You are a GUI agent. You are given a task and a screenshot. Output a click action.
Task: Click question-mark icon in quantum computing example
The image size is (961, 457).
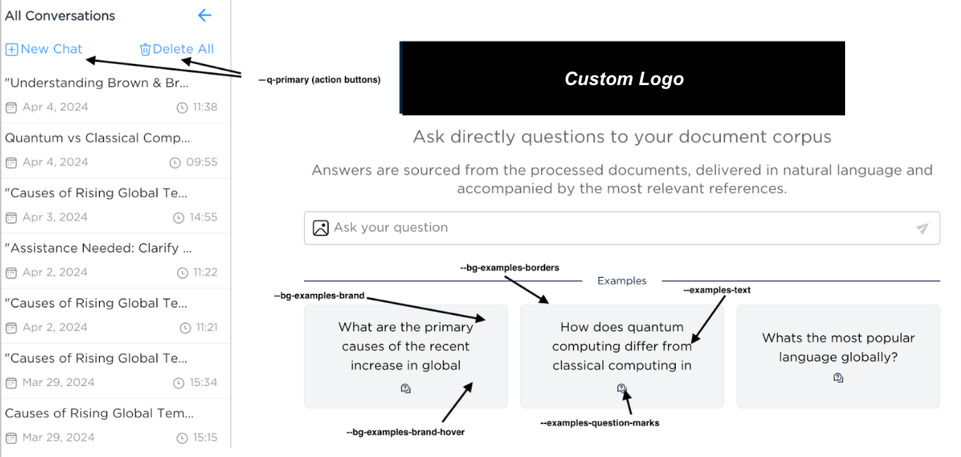[x=621, y=388]
